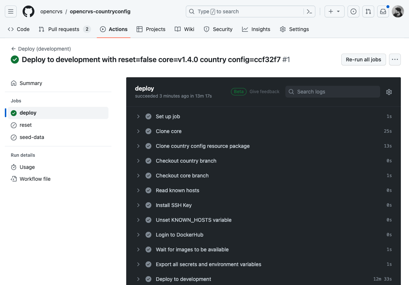
Task: Click the Search logs input field
Action: [332, 92]
